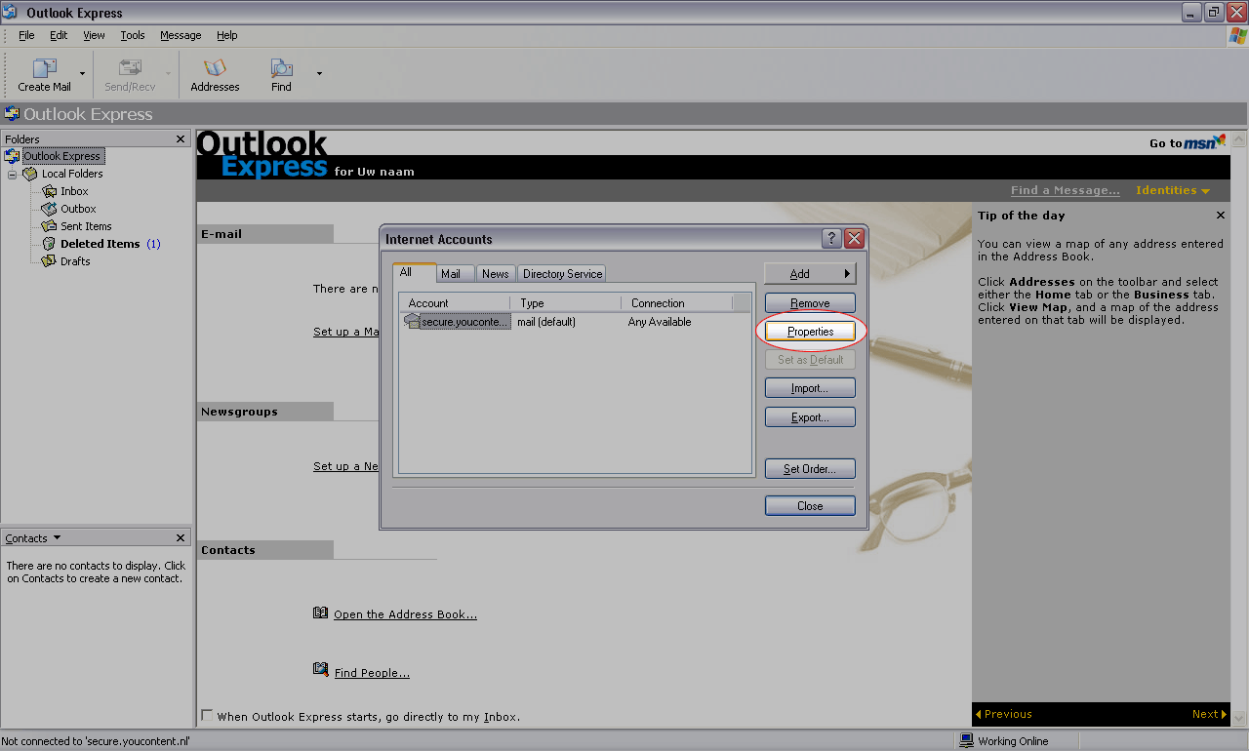This screenshot has height=751, width=1249.
Task: Open the Deleted Items folder
Action: (x=100, y=244)
